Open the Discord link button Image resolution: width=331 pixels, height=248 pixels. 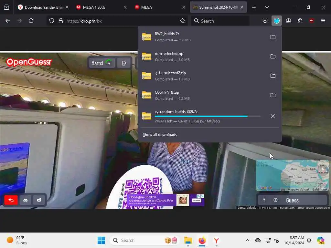[x=25, y=200]
